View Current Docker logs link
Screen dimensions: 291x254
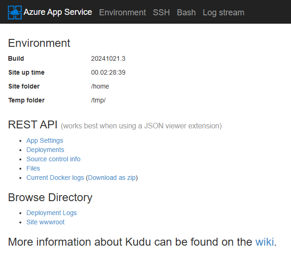point(55,178)
